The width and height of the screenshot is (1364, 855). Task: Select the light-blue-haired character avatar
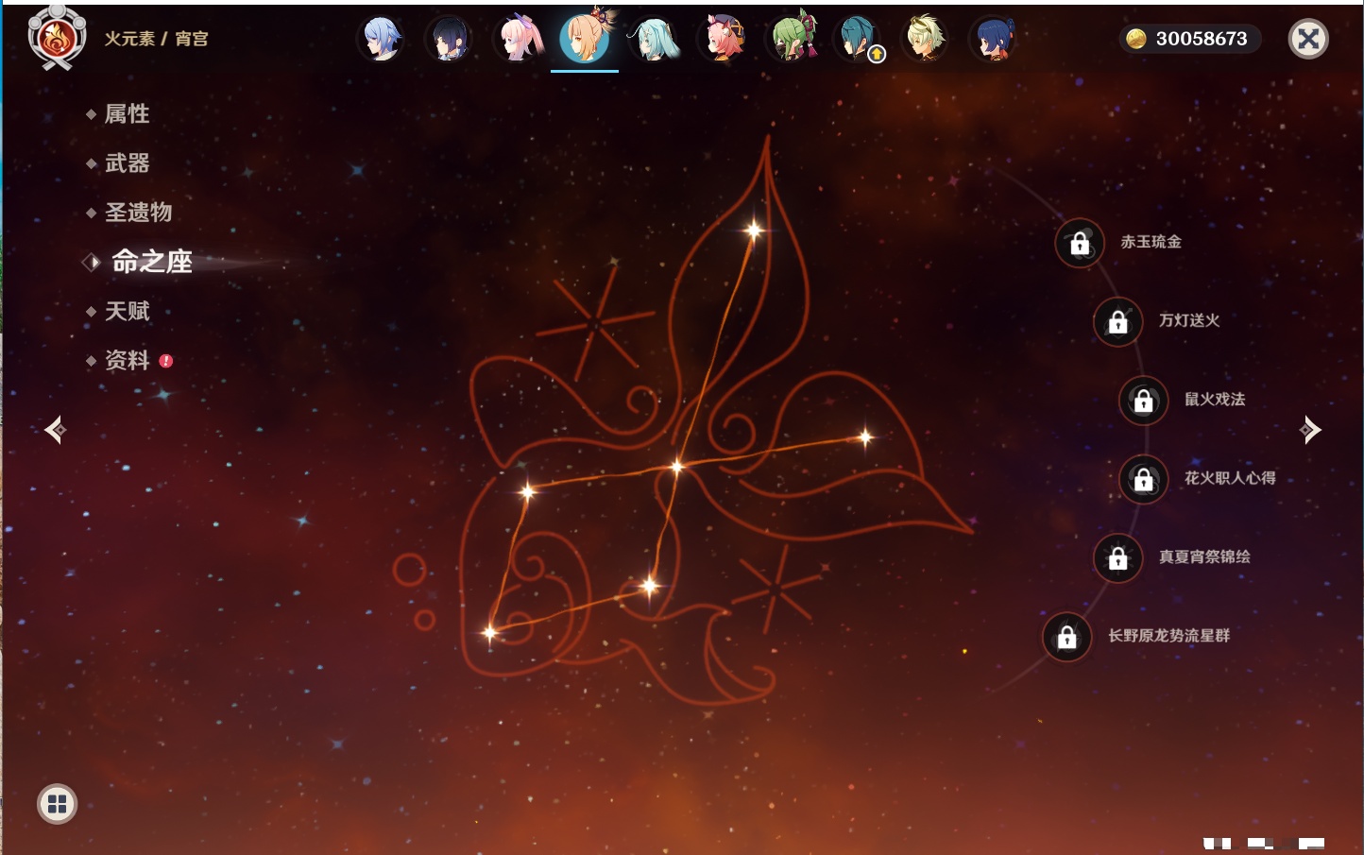click(382, 39)
